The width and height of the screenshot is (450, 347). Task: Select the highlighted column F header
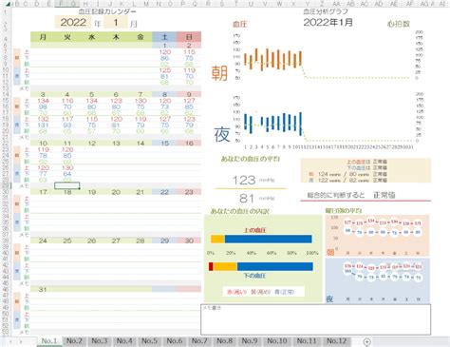(x=61, y=4)
